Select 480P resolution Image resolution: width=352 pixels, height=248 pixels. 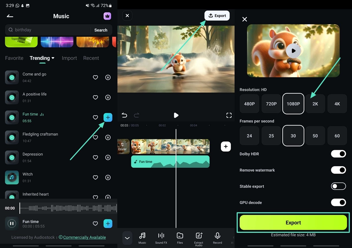[x=249, y=104]
